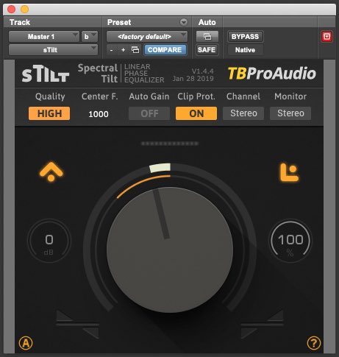Click the dotted level meter above the knob
Viewport: 339px width, 357px height.
pos(170,144)
